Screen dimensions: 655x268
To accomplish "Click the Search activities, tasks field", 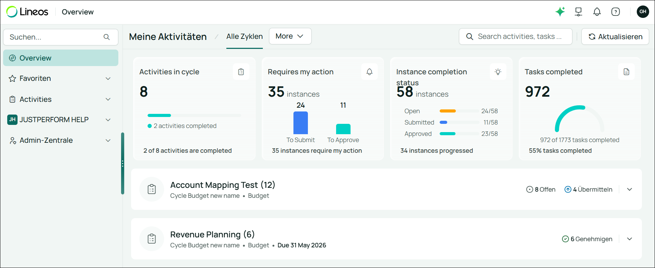I will (516, 36).
